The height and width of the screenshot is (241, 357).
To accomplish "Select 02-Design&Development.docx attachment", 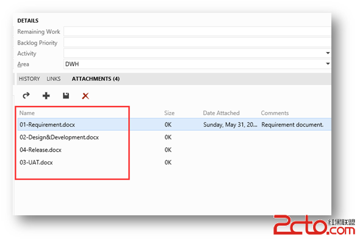I will pyautogui.click(x=59, y=137).
